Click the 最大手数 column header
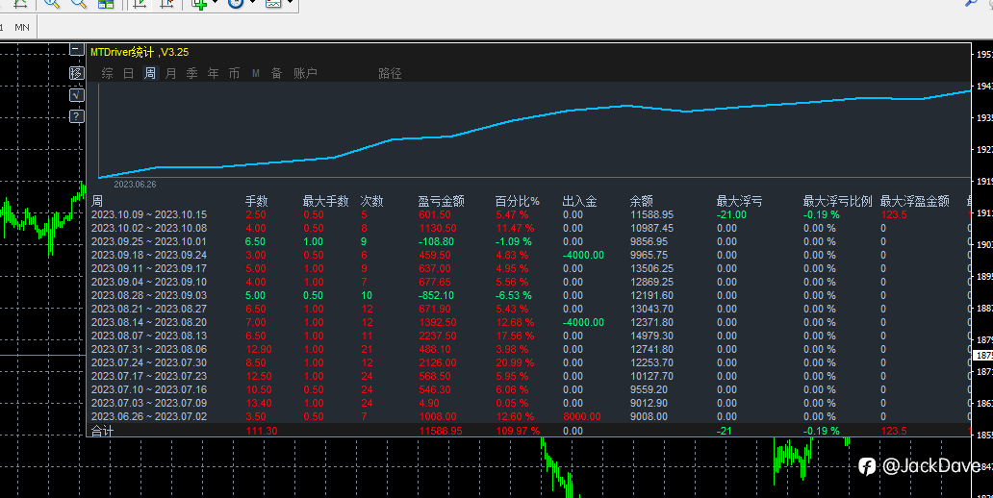The height and width of the screenshot is (498, 993). (x=325, y=201)
